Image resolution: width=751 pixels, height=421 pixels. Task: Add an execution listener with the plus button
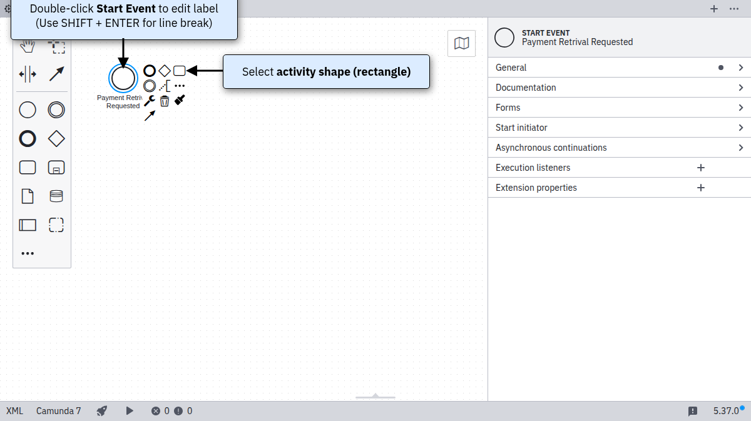click(x=701, y=168)
